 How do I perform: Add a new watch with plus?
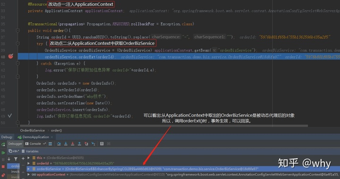[23, 159]
